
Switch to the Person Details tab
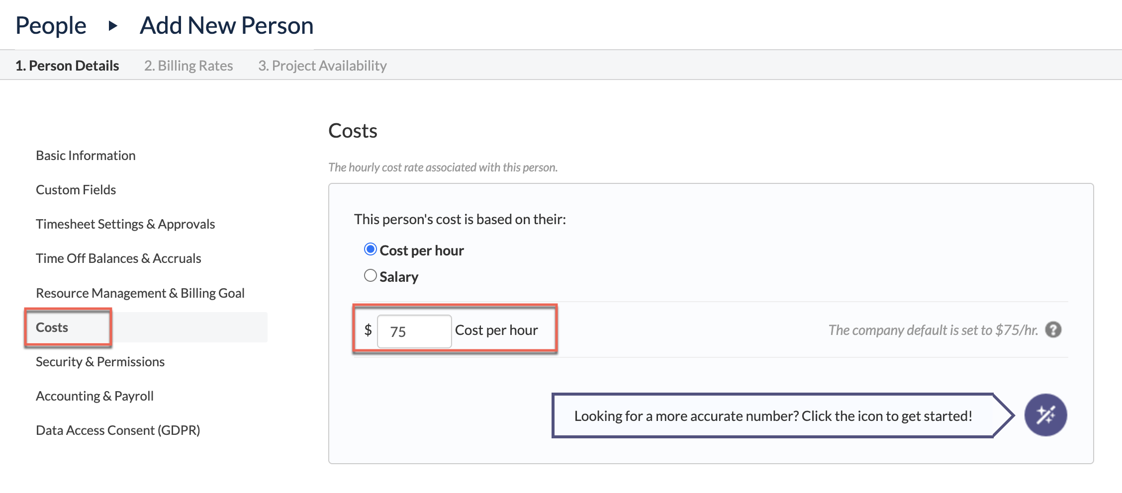pos(67,66)
